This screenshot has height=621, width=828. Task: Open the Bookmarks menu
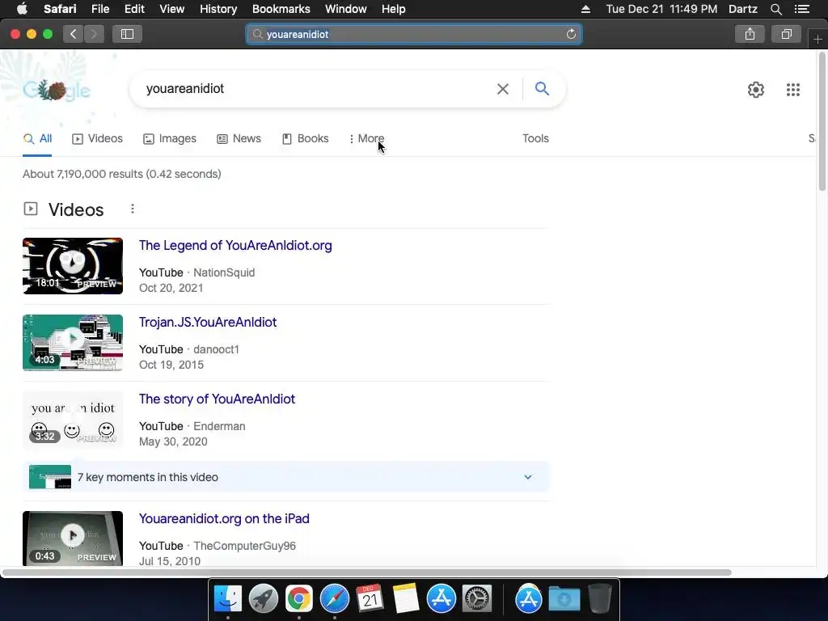pos(281,9)
